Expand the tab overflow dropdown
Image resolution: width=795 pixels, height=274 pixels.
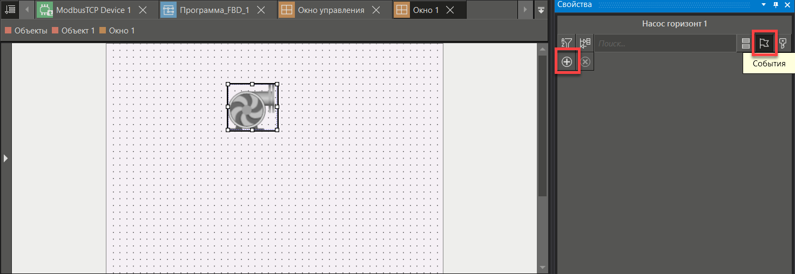[x=541, y=10]
